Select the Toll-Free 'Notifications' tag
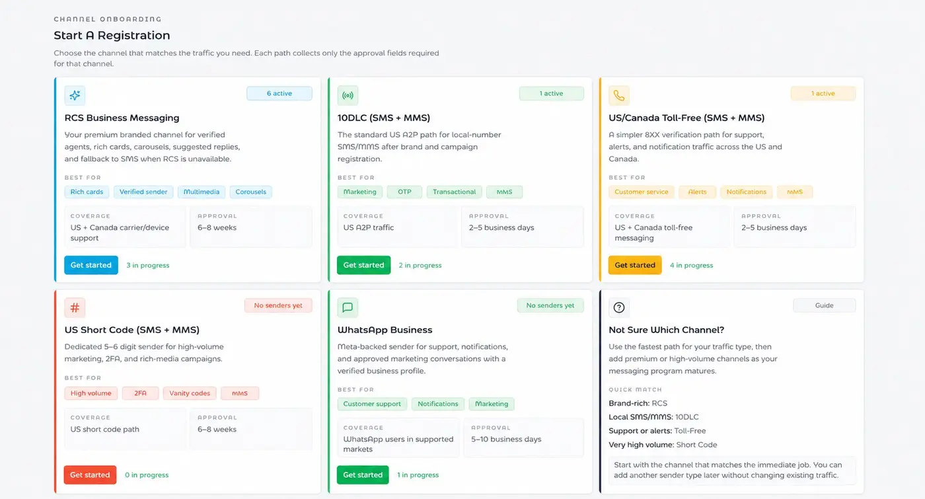The height and width of the screenshot is (499, 925). [747, 192]
